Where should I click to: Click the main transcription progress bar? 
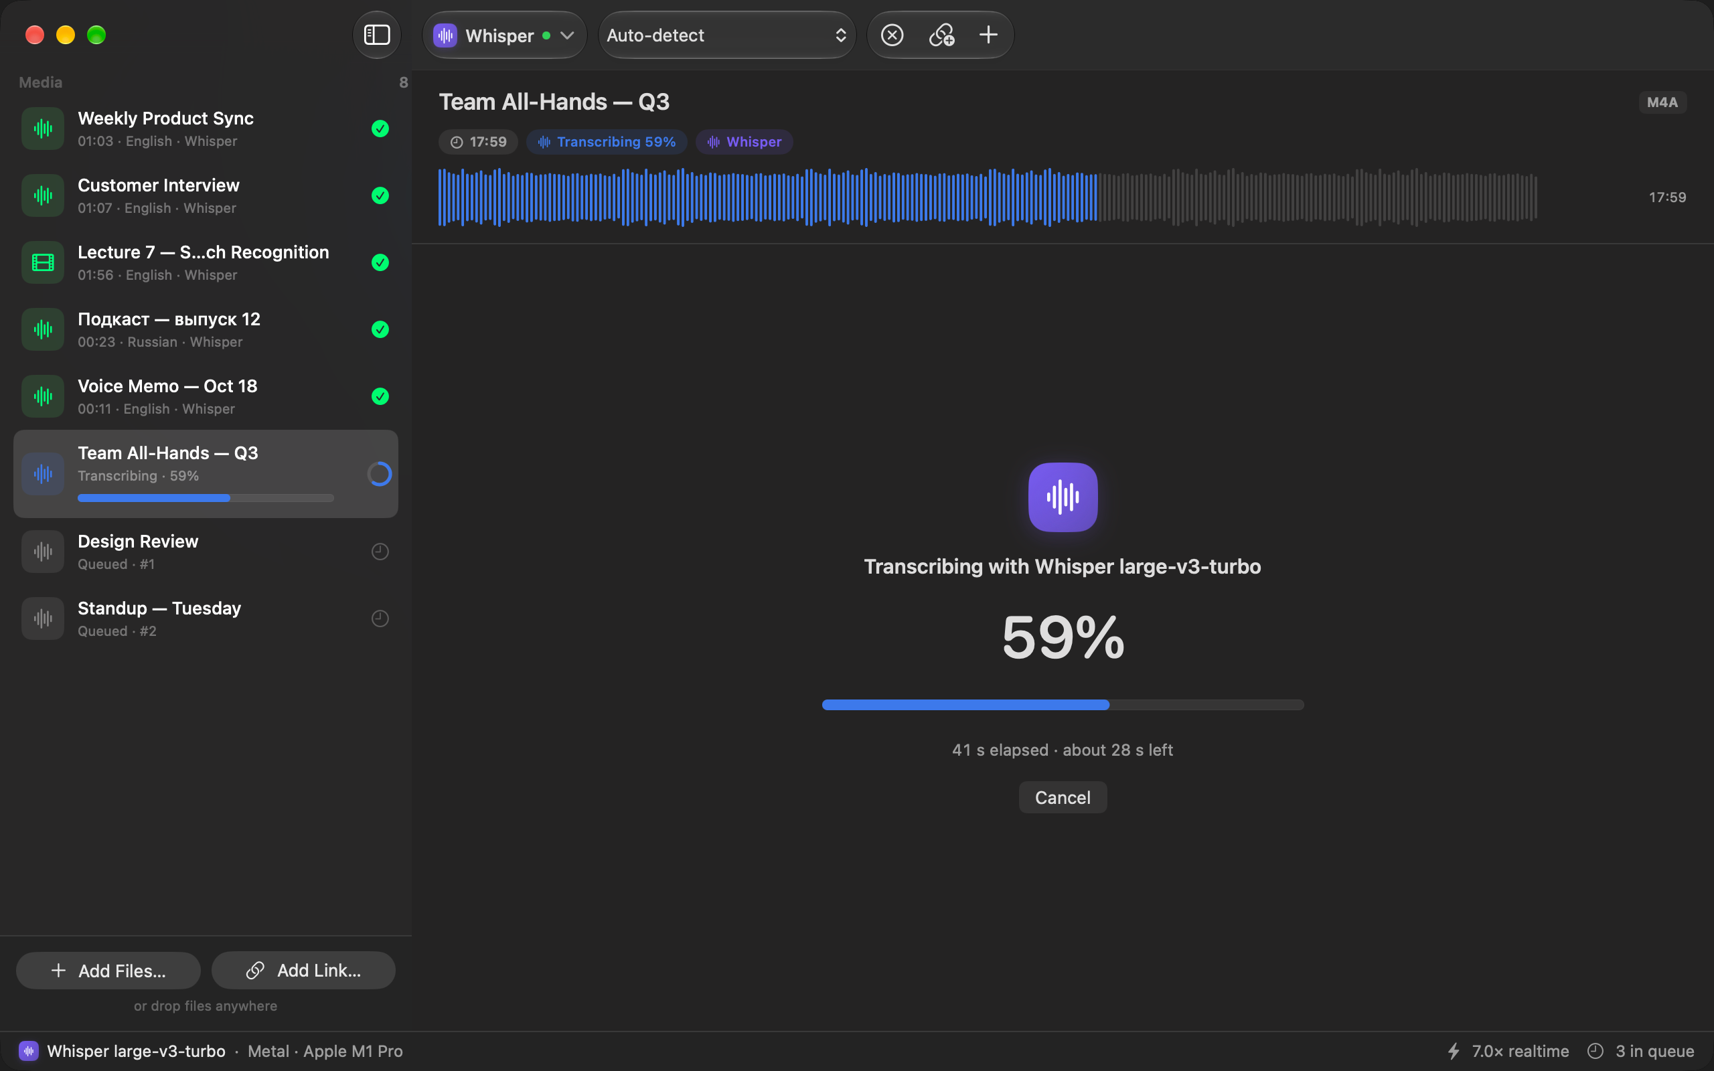tap(1063, 705)
